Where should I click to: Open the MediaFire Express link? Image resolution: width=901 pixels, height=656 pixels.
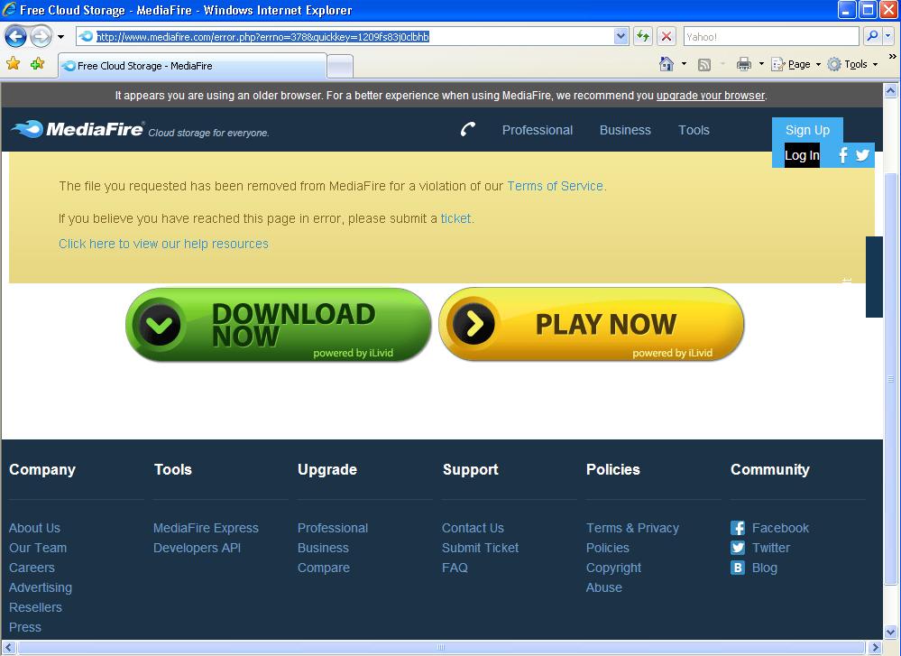point(206,528)
